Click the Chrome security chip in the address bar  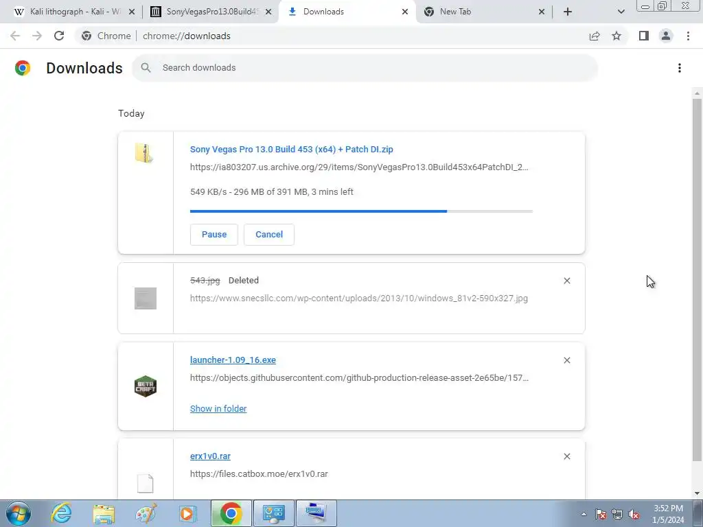[106, 36]
